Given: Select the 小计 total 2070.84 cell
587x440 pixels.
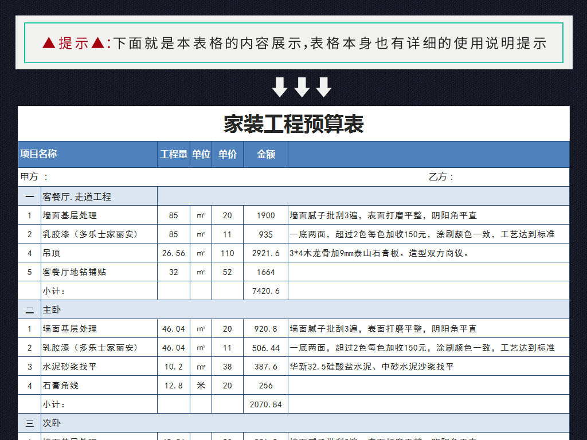Looking at the screenshot, I should [265, 404].
